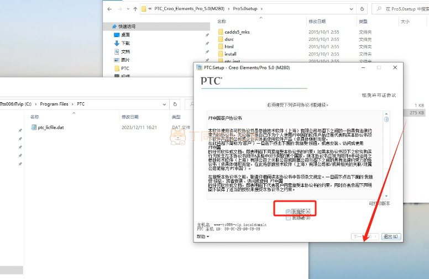Go up one folder in Pro5.0setup window
Screen dimensions: 429x279
click(x=135, y=9)
